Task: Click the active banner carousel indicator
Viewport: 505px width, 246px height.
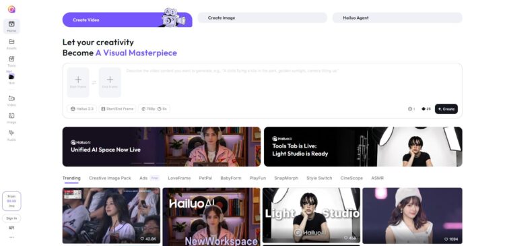Action: coord(149,164)
